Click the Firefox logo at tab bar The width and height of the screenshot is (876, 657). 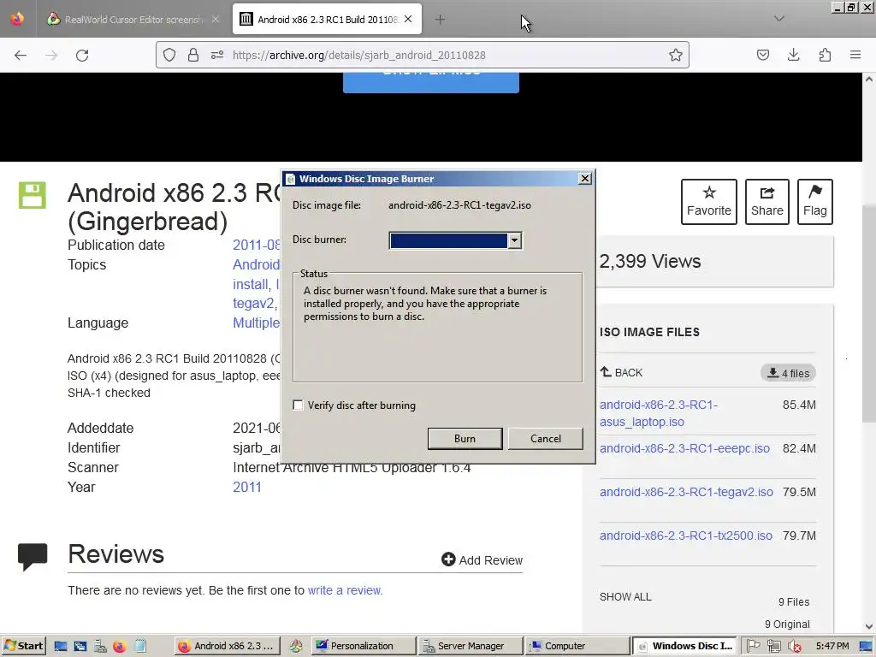click(17, 19)
